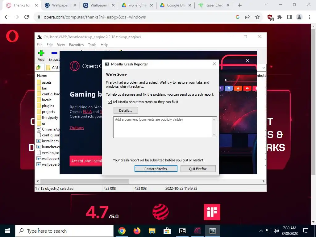Reload the page in Chrome
Image resolution: width=316 pixels, height=237 pixels.
point(27,17)
